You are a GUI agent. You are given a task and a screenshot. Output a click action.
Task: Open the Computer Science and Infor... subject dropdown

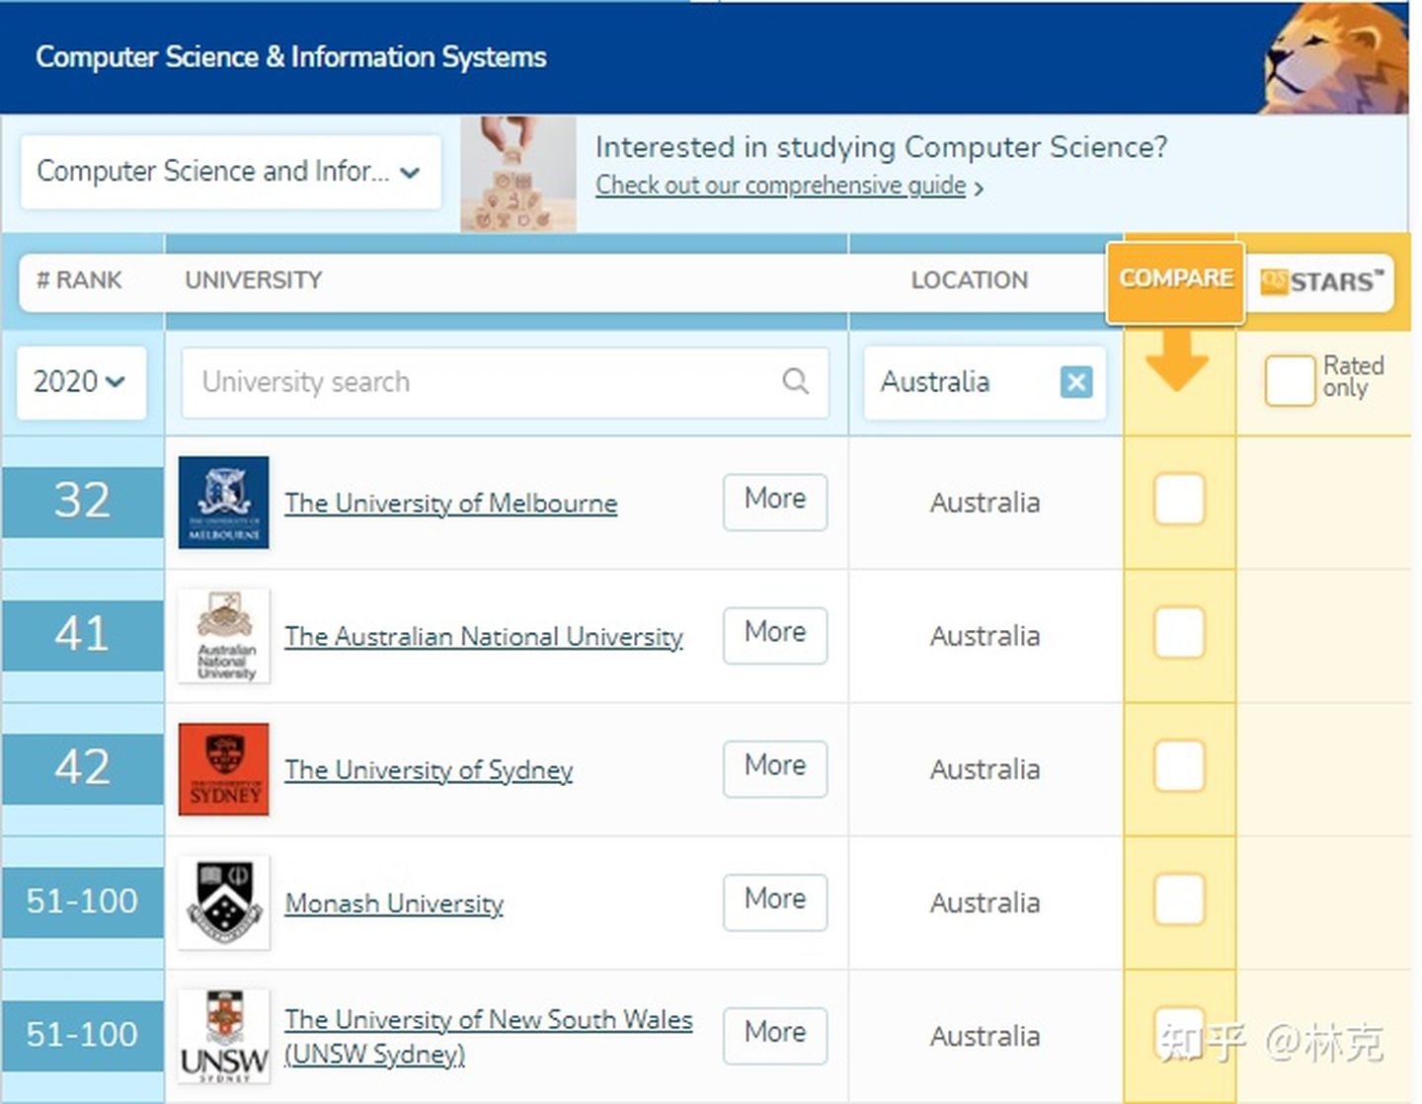[x=230, y=172]
